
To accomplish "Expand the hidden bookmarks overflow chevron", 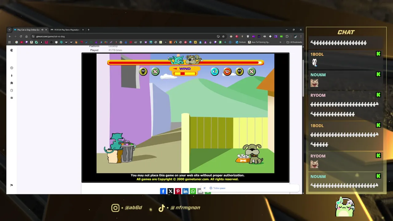I will [x=280, y=42].
